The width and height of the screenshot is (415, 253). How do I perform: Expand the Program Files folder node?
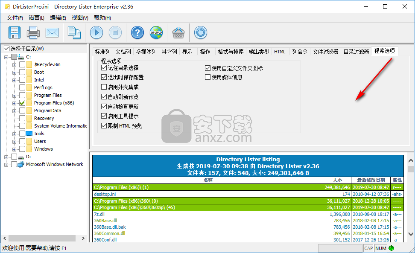tap(14, 96)
